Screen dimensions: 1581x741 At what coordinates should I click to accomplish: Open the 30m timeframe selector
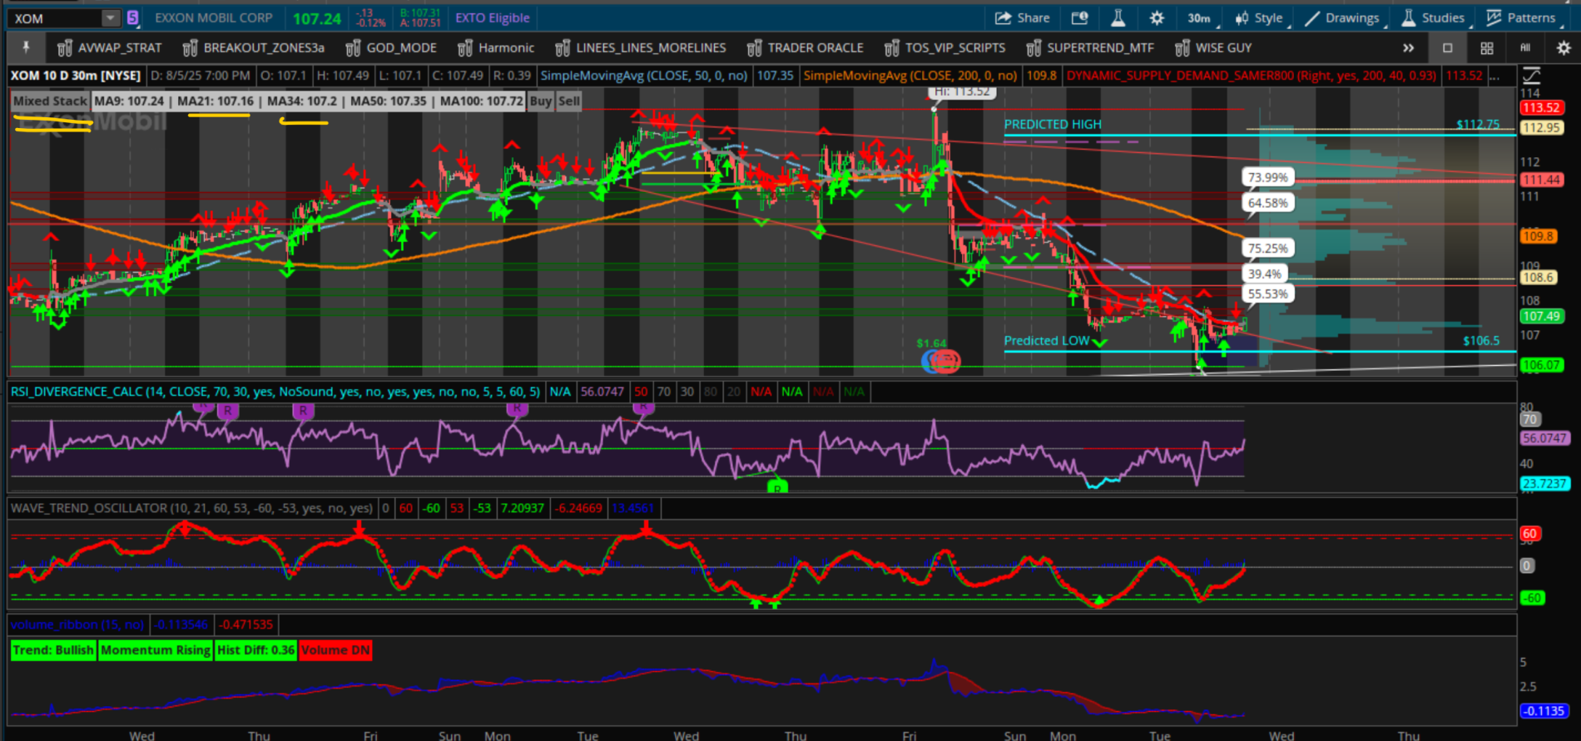click(1200, 18)
